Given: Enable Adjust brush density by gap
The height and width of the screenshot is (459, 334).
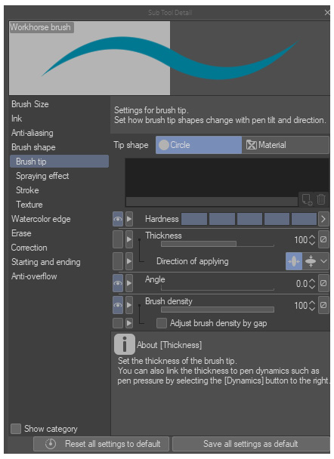Looking at the screenshot, I should tap(162, 323).
